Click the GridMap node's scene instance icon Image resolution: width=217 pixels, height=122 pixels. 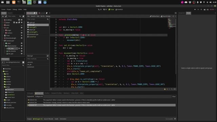point(19,20)
